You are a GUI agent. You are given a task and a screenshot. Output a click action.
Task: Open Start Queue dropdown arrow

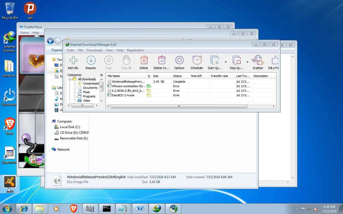click(226, 62)
